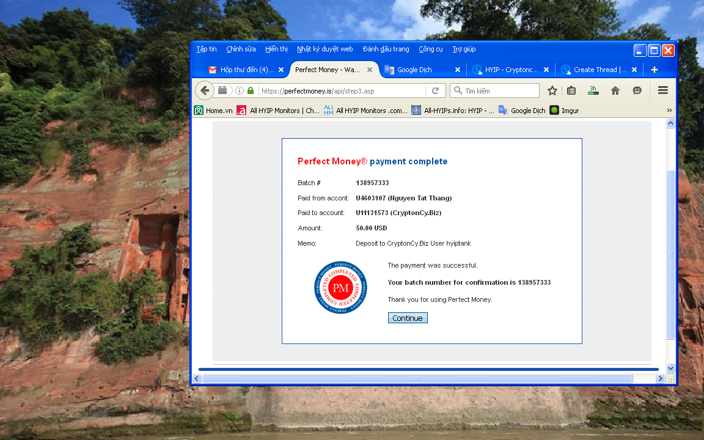Open the bookmarks list icon
704x440 pixels.
click(571, 90)
